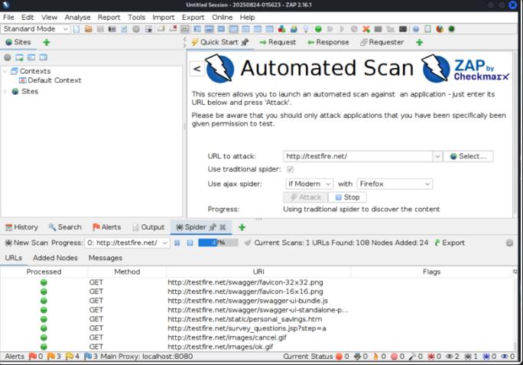Open the Report menu
The image size is (523, 365).
coord(109,18)
